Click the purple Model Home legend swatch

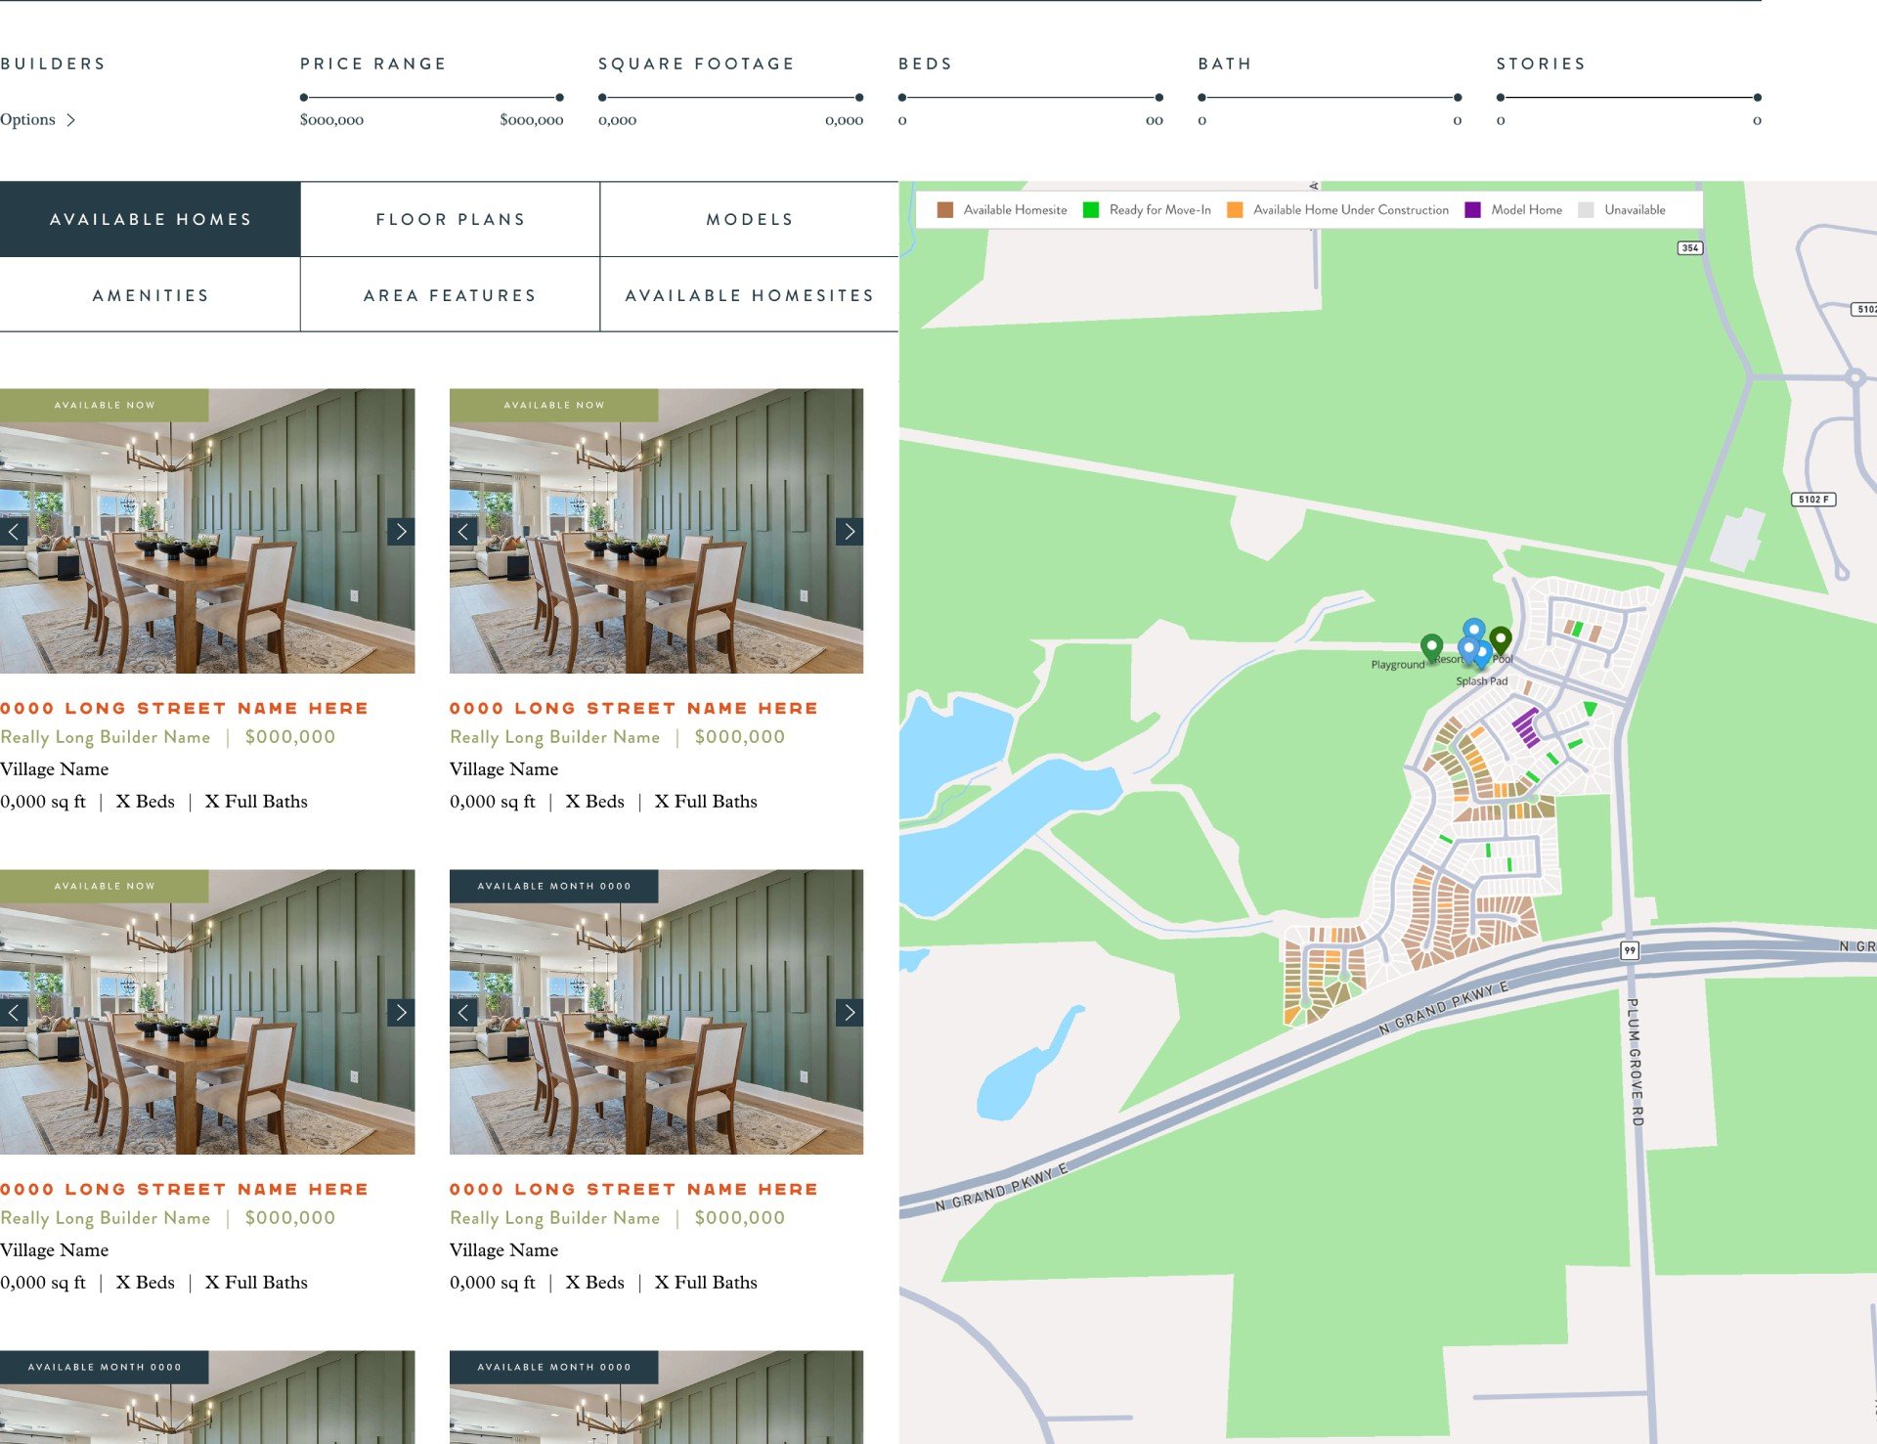tap(1472, 210)
